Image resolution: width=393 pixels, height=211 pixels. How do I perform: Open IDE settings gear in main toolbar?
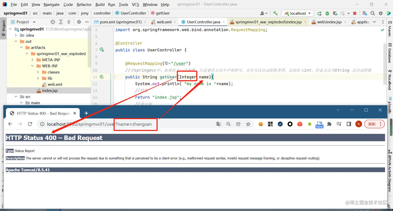381,13
